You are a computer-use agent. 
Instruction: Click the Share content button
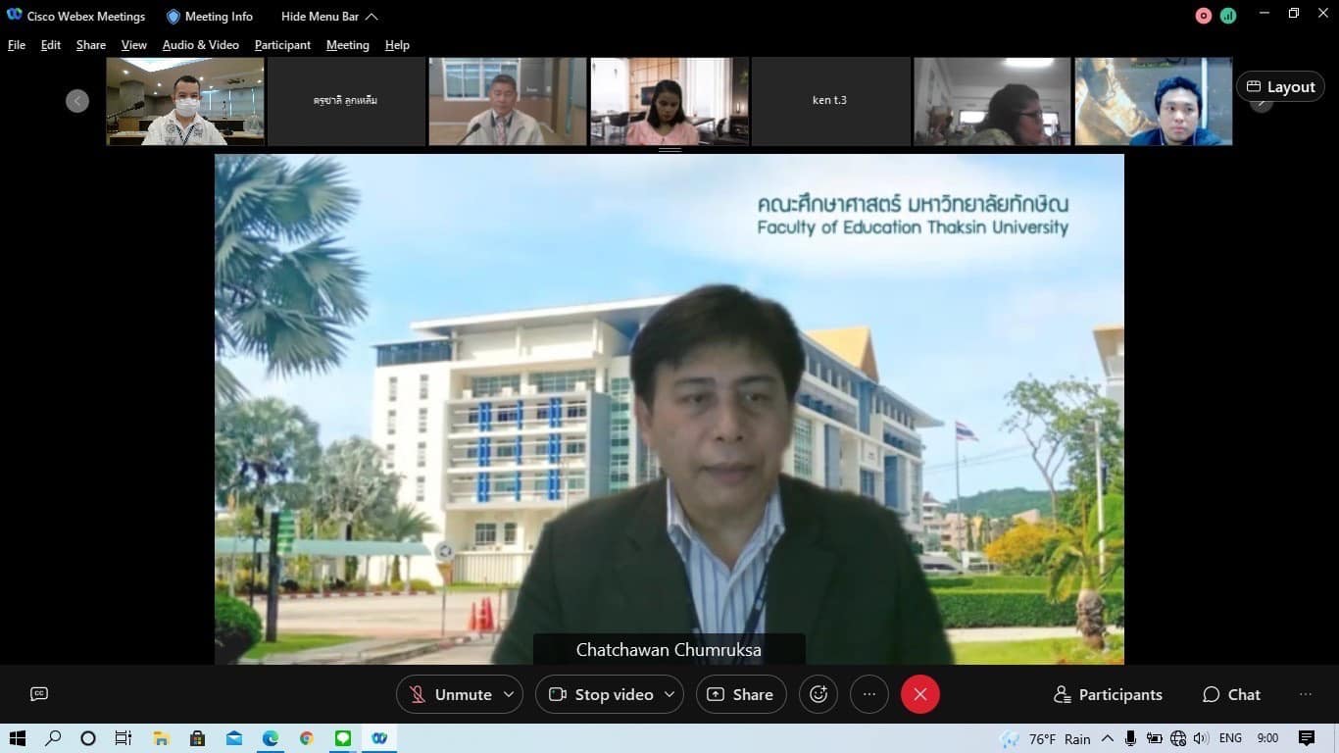(741, 694)
